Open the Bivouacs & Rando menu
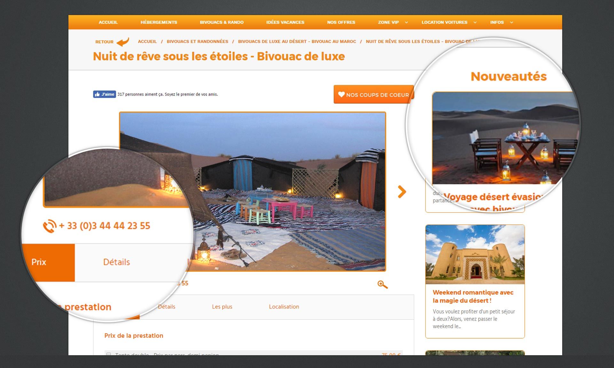Screen dimensions: 614x368 pos(222,22)
